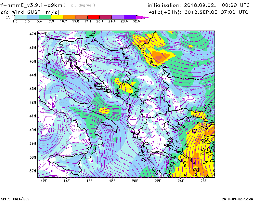The image size is (260, 201).
Task: Select the legend value 17.1
Action: [87, 21]
